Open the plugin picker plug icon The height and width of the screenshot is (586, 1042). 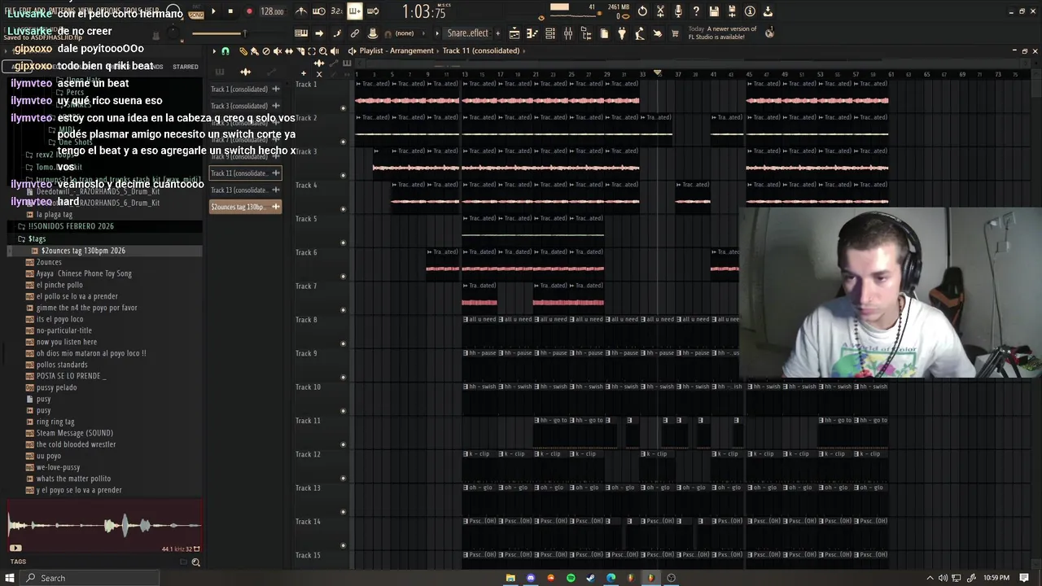[622, 33]
